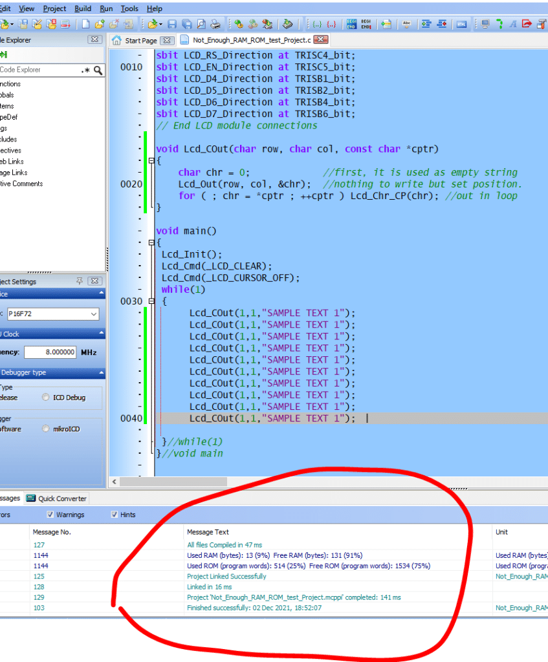Click the italic A font icon

[x=513, y=24]
